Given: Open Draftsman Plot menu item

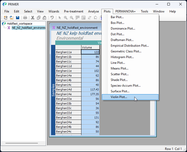Looking at the screenshot, I should (x=122, y=40).
